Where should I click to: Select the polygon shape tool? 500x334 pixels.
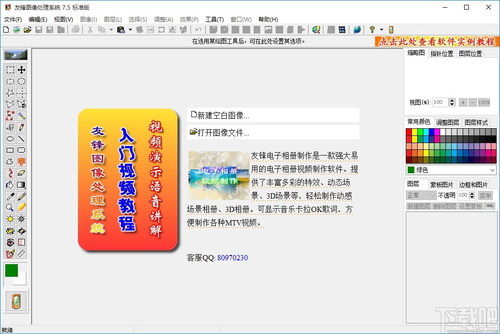tap(10, 162)
